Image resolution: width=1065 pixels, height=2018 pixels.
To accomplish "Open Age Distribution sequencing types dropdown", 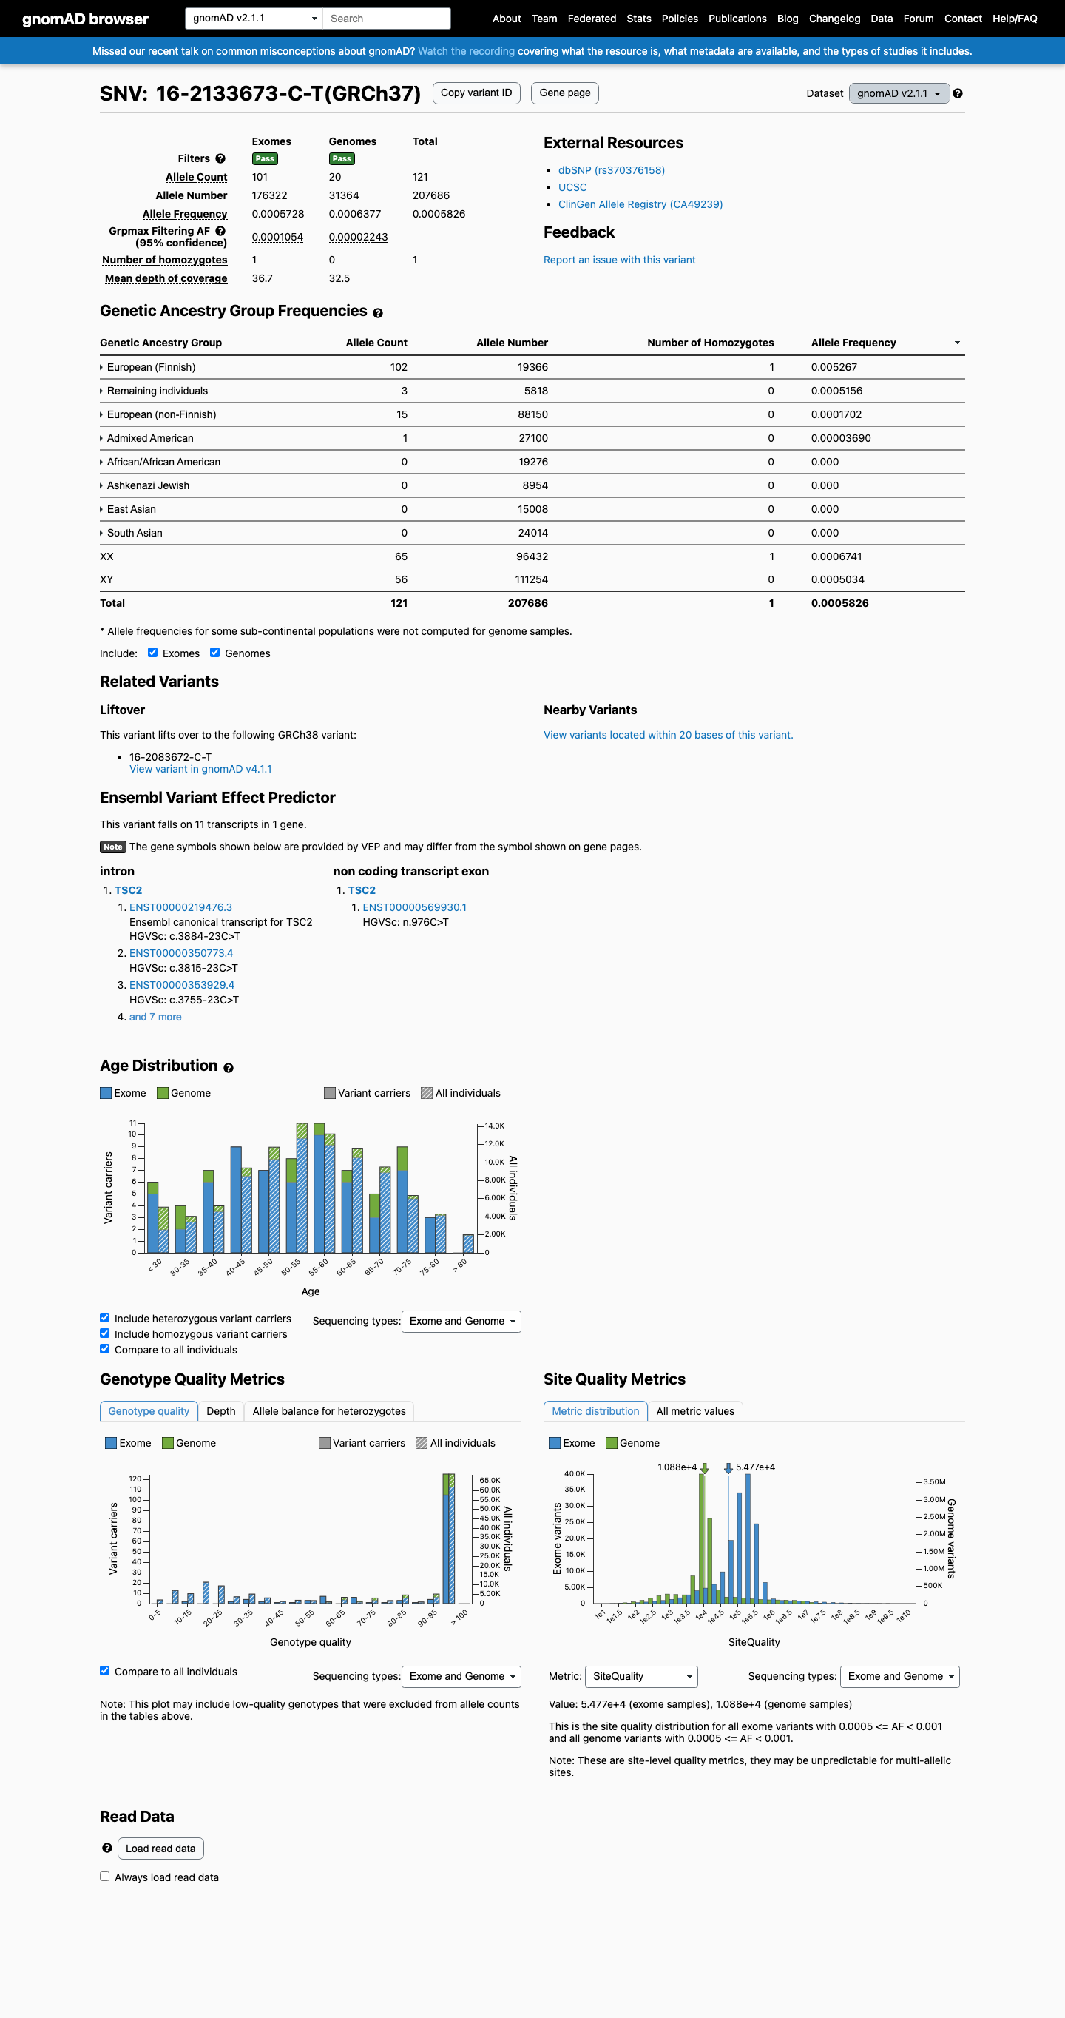I will pyautogui.click(x=461, y=1322).
